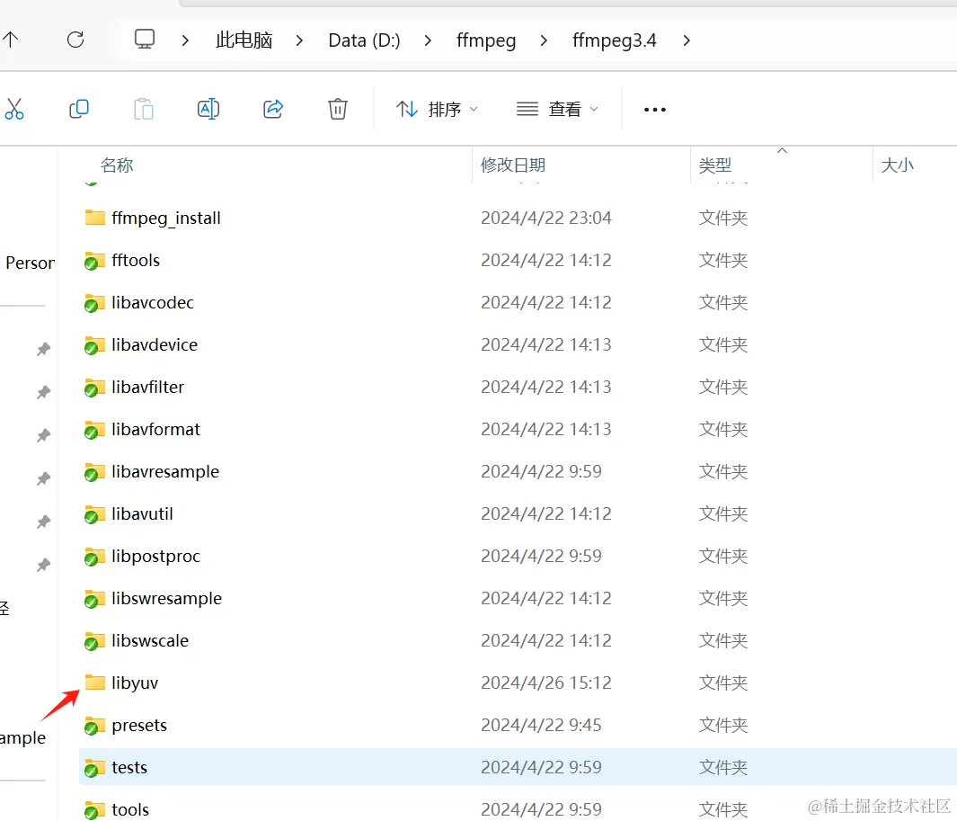
Task: Sort by 名称 column header
Action: click(117, 165)
